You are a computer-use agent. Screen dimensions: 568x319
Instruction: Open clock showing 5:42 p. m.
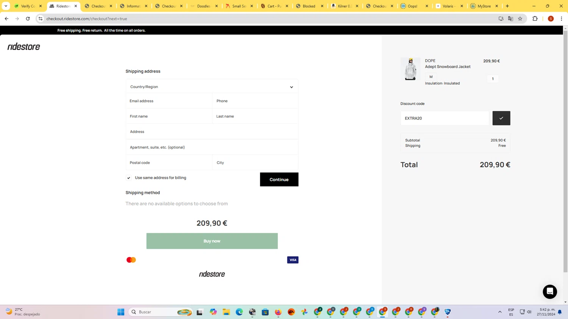coord(546,312)
